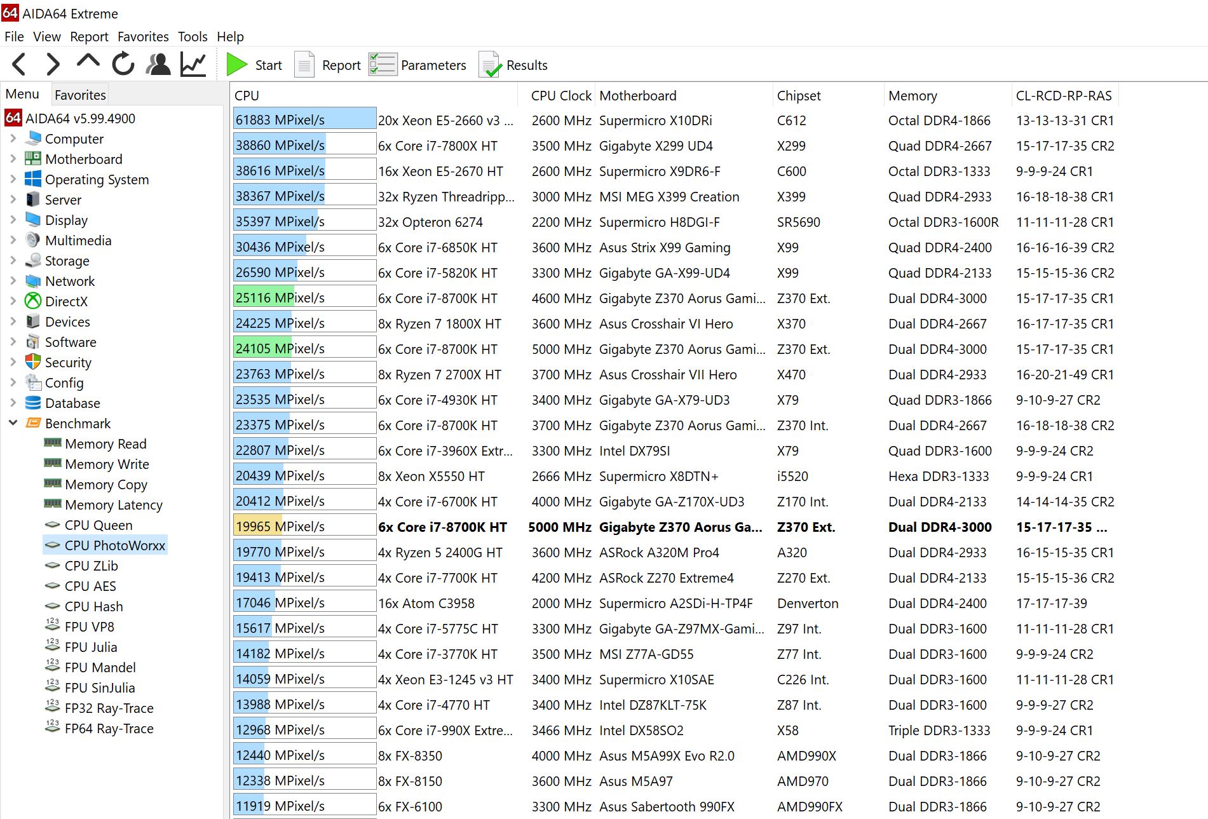
Task: Select the DirectX Xbox icon
Action: (x=33, y=301)
